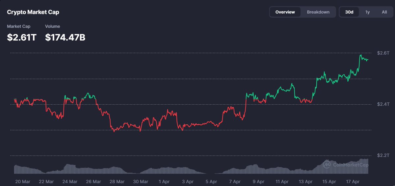Image resolution: width=395 pixels, height=186 pixels.
Task: Click the Crypto Market Cap title
Action: click(33, 12)
